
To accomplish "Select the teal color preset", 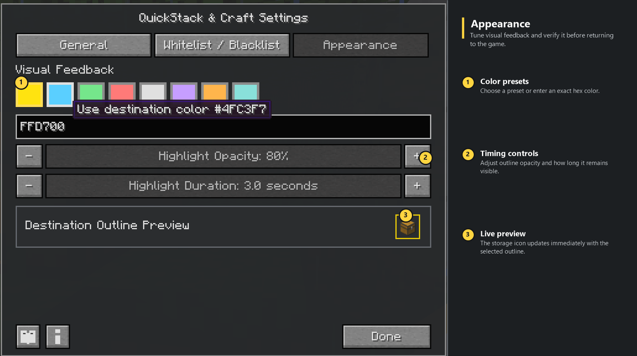I will click(x=246, y=91).
